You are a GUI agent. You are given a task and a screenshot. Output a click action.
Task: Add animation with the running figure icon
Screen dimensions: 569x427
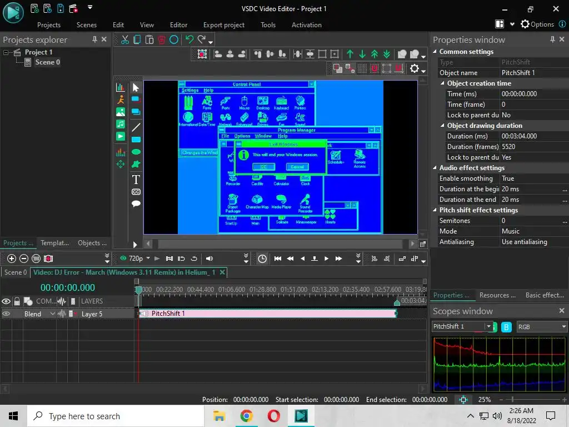click(121, 99)
